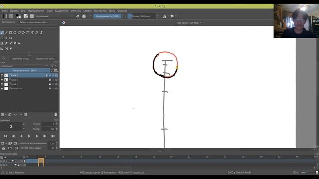Jump to the first animation frame
This screenshot has width=319, height=179.
click(x=6, y=136)
